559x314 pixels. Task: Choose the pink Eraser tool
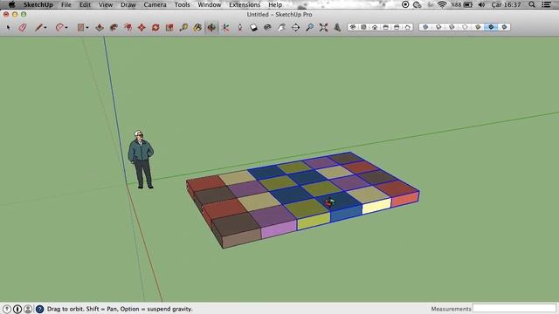click(x=23, y=27)
